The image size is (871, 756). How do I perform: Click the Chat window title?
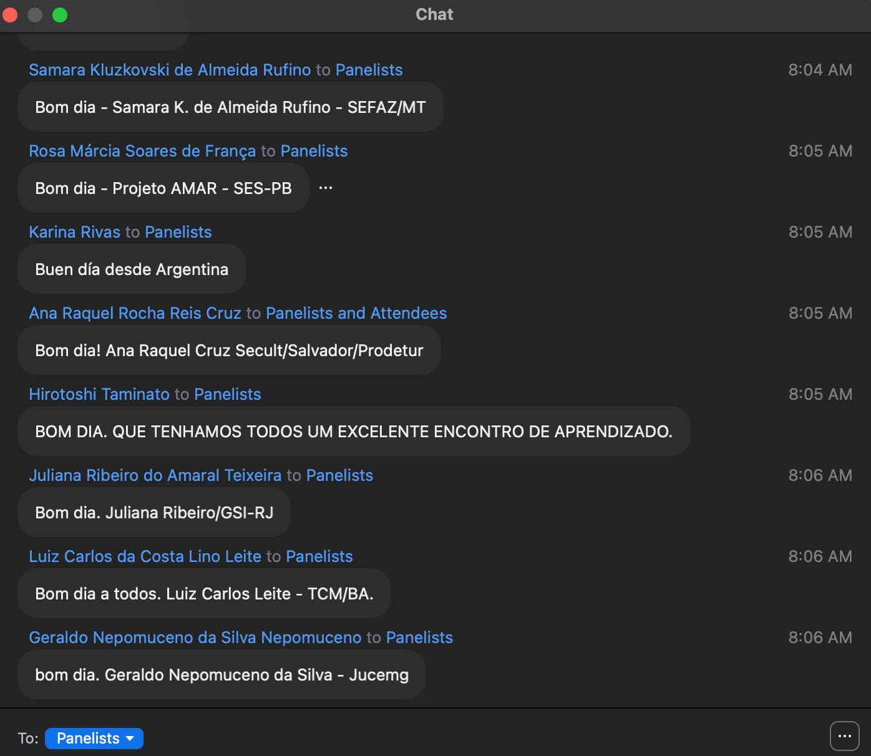tap(435, 14)
